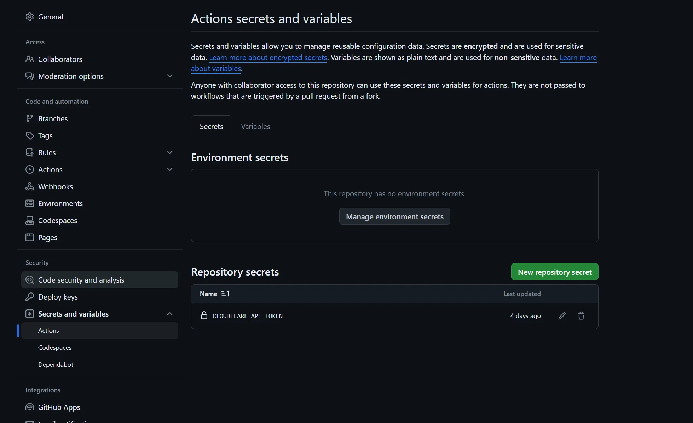Open Dependabot secrets sub-item
The image size is (693, 423).
(x=56, y=365)
